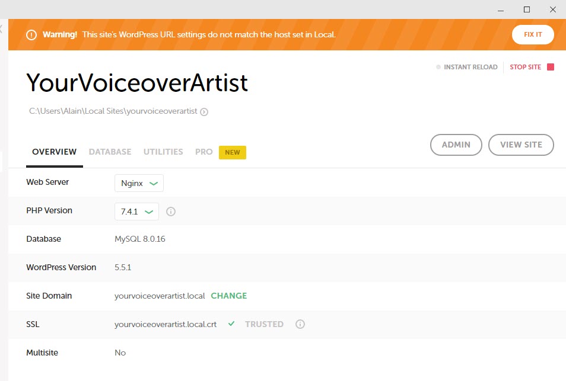Click the info icon beside TRUSTED
This screenshot has height=381, width=566.
[300, 324]
